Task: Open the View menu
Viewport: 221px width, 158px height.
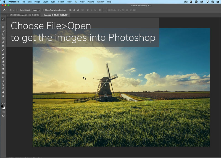Action: tap(82, 2)
